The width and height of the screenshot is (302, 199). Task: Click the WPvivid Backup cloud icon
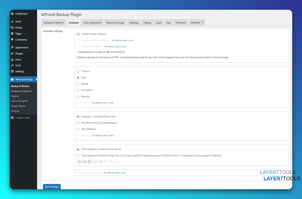(x=12, y=79)
